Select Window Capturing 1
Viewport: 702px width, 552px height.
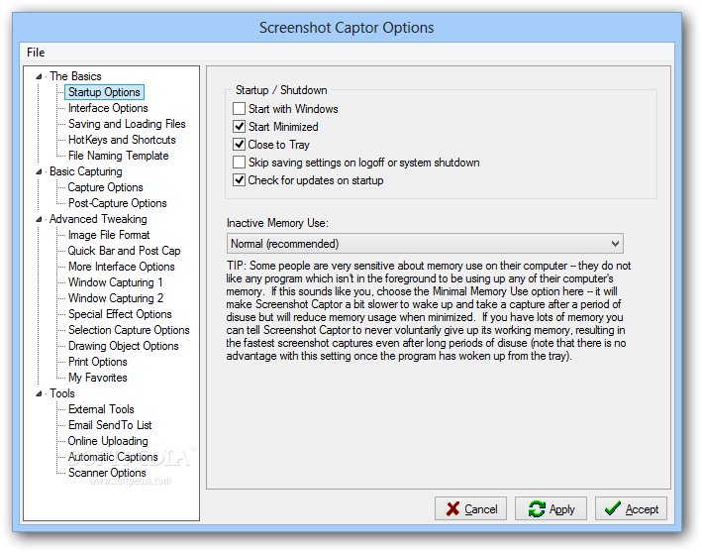pos(115,282)
